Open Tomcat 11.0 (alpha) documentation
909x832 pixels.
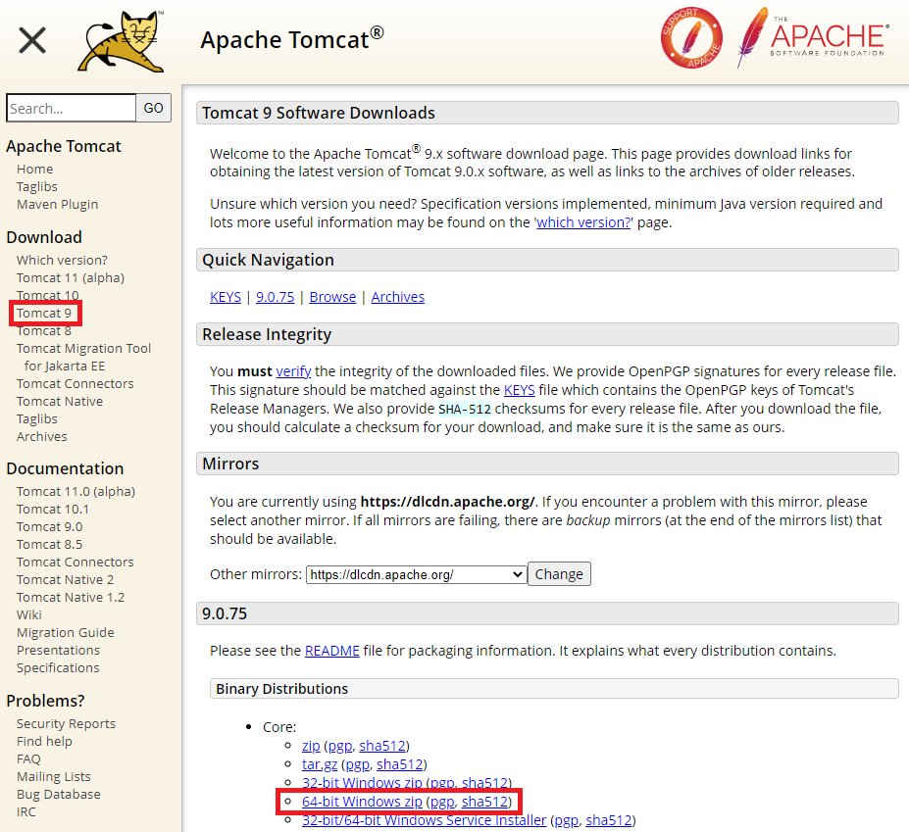[76, 491]
